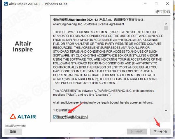The height and width of the screenshot is (139, 175).
Task: Click 'Altair Engineering, Inc. - Software License Agreement' line
Action: [x=88, y=24]
